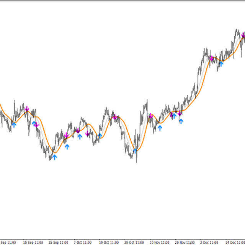Click the magenta down arrow just left of the rightmost blue arrow

211,59
